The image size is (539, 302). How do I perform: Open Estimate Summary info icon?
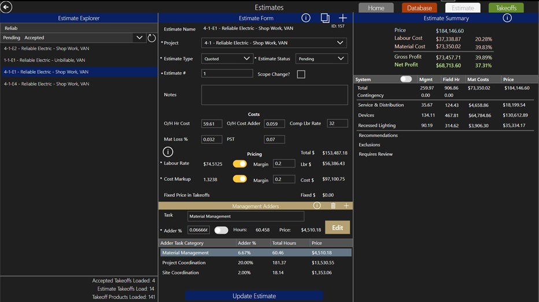click(507, 18)
